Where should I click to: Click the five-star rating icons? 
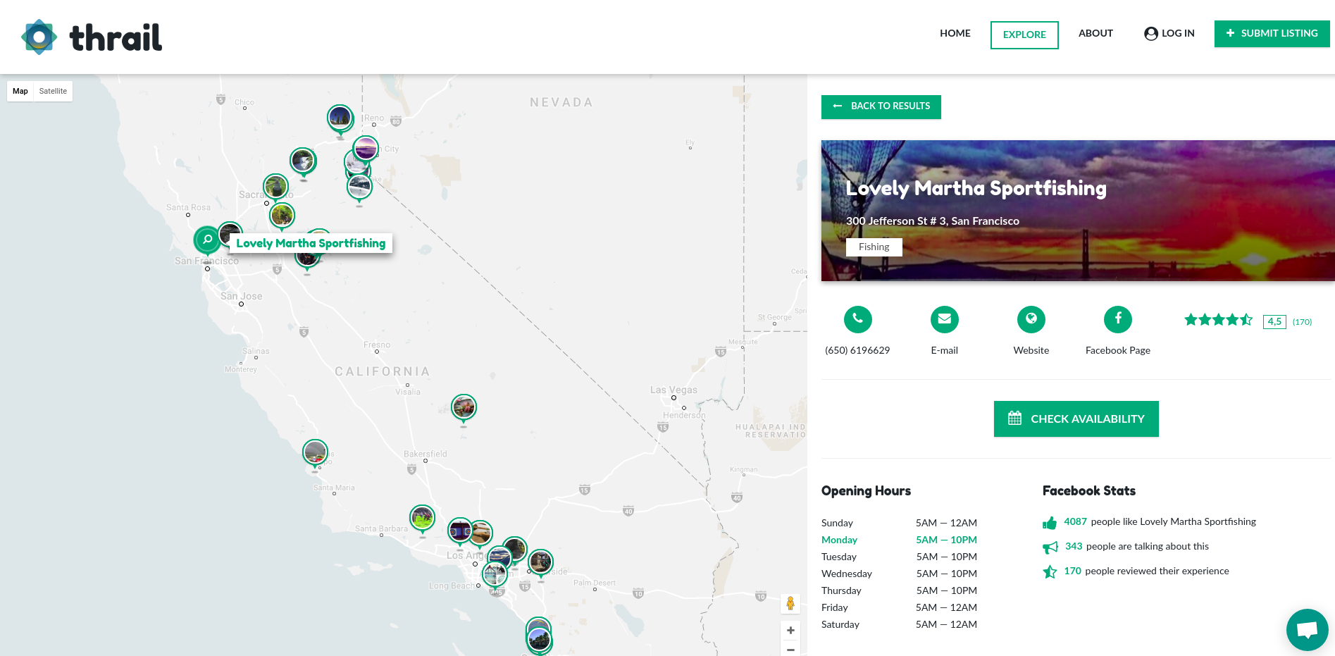pos(1218,320)
